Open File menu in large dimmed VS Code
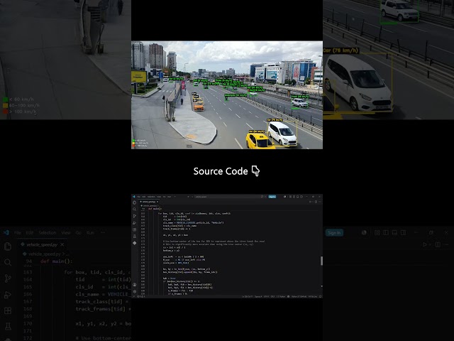The width and height of the screenshot is (454, 341). [x=17, y=232]
